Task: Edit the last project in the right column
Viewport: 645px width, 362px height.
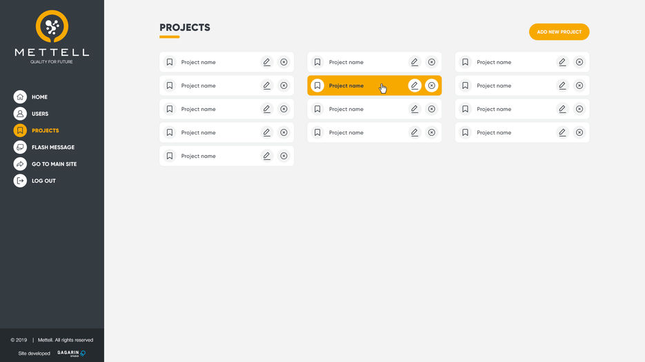Action: [x=562, y=132]
